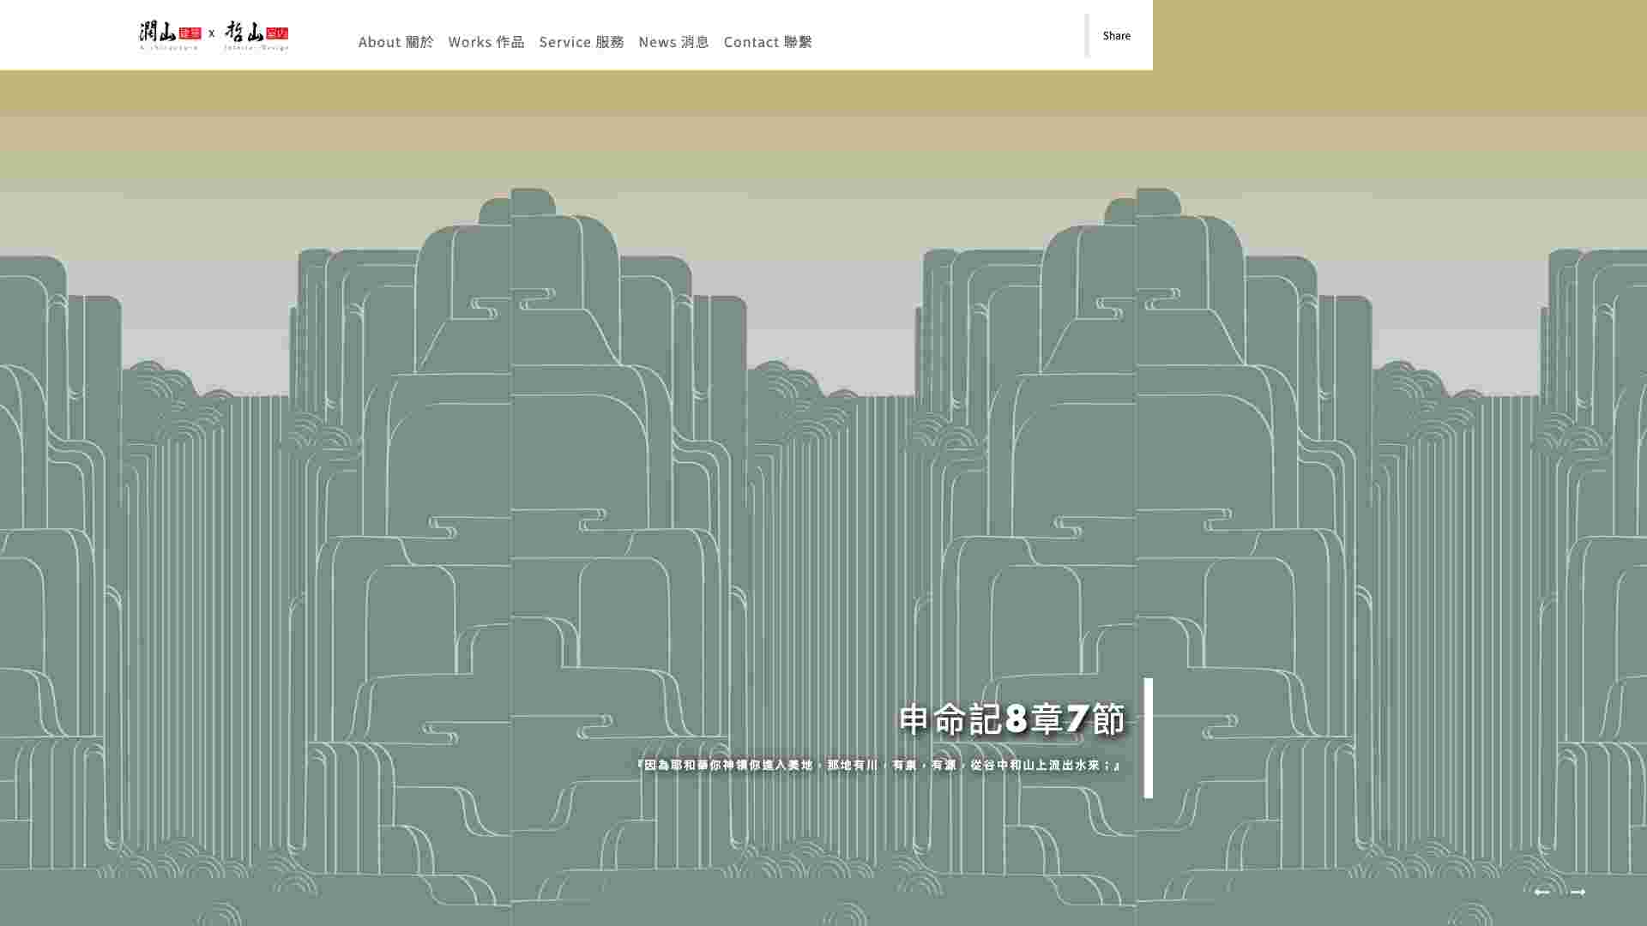Click the 潤山 Architecture logo
Screen dimensions: 1647x926
point(170,35)
